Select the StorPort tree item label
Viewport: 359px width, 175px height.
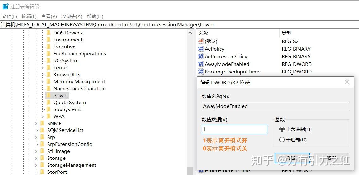click(x=57, y=172)
